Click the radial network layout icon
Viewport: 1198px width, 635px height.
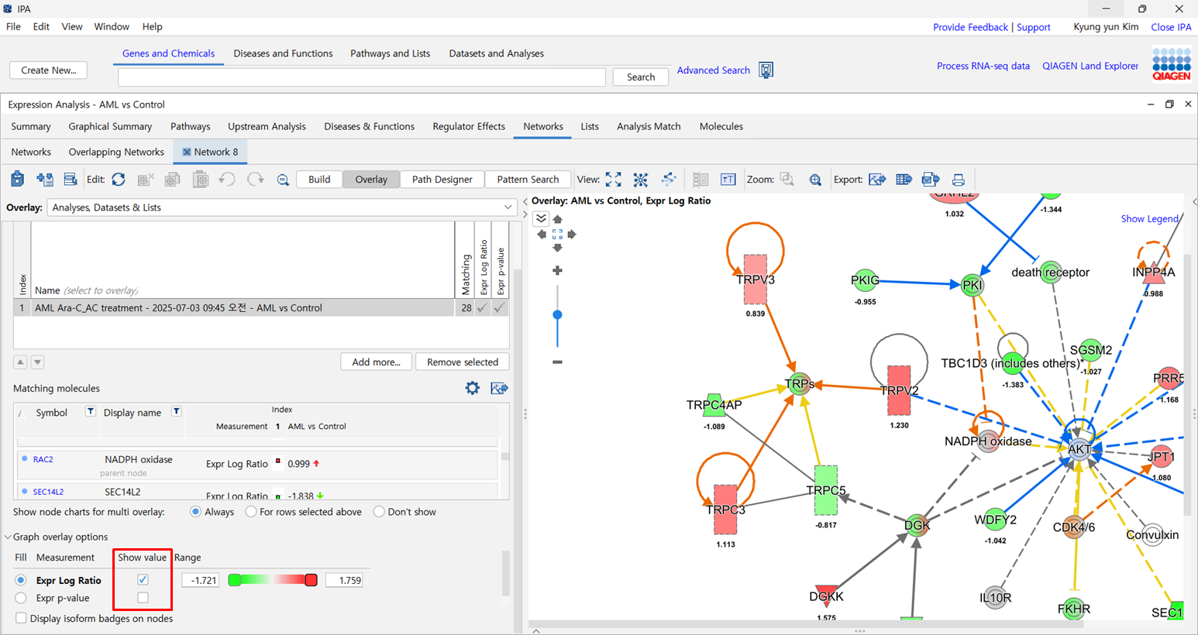tap(640, 179)
